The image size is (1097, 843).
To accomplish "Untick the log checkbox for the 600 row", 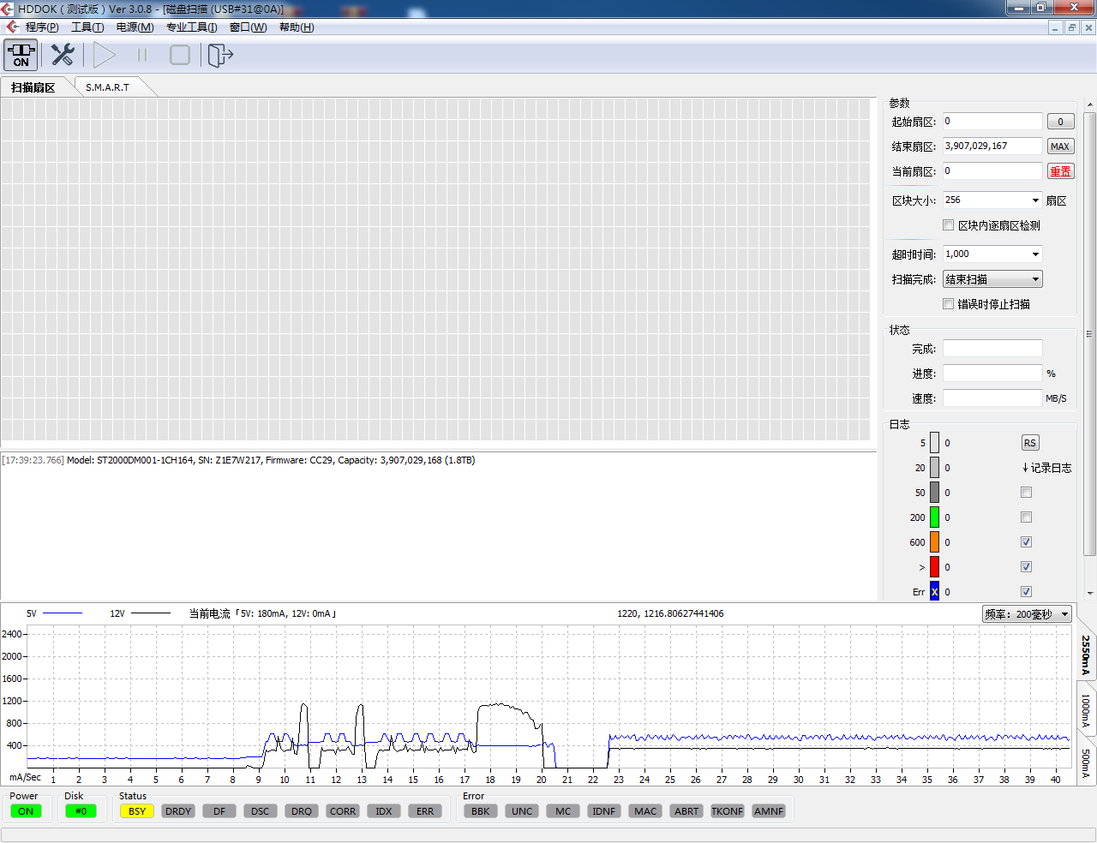I will (1027, 542).
